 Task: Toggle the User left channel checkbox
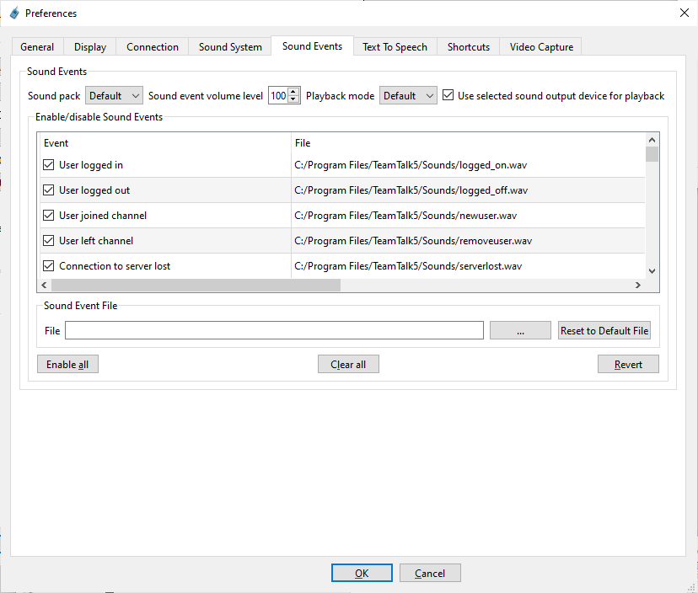click(48, 241)
